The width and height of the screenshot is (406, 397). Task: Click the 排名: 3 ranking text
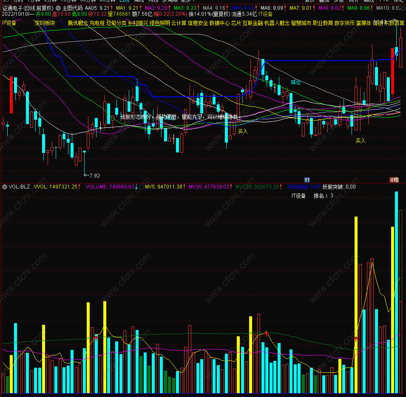[324, 196]
